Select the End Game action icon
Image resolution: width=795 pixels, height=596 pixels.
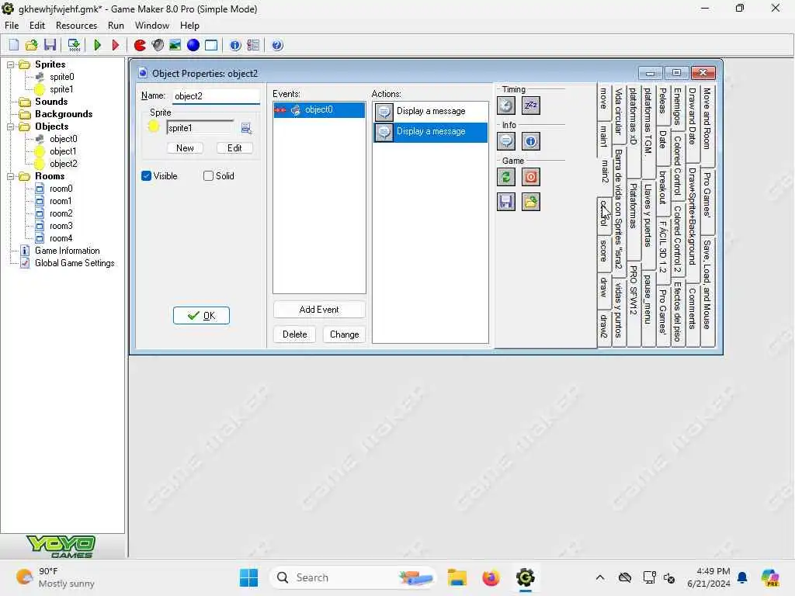click(x=531, y=177)
